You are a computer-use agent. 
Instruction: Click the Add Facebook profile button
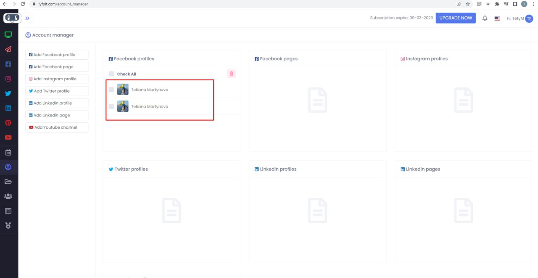coord(57,55)
